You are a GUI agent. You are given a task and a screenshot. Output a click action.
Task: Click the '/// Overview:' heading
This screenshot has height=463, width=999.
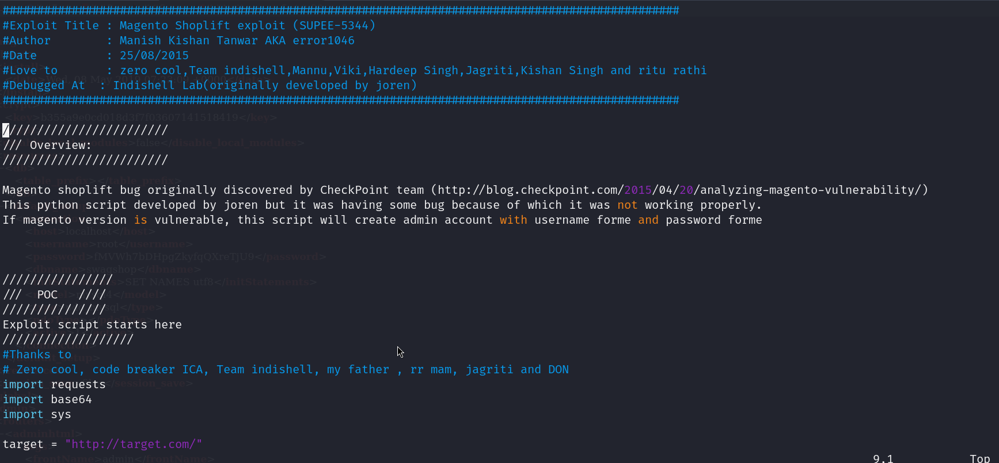click(x=47, y=146)
